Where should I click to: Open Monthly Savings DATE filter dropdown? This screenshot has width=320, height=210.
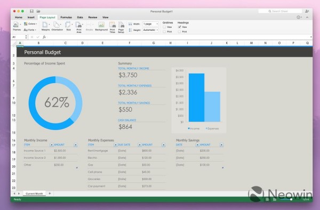(197, 145)
